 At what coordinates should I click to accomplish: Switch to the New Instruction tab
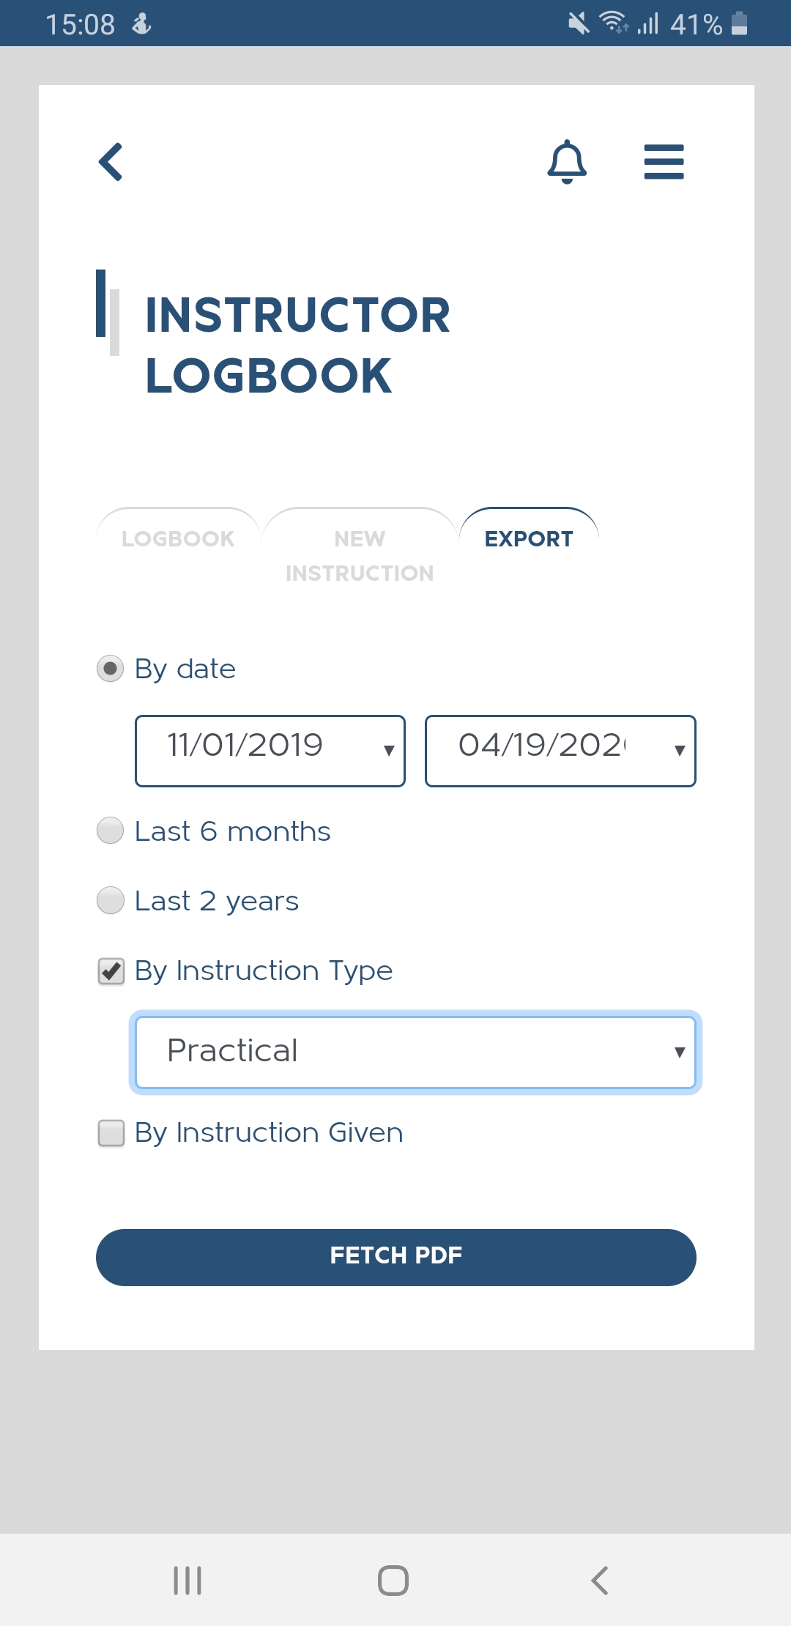tap(360, 555)
